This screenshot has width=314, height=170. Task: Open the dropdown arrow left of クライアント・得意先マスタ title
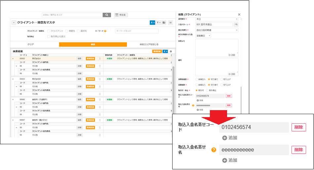[x=14, y=22]
